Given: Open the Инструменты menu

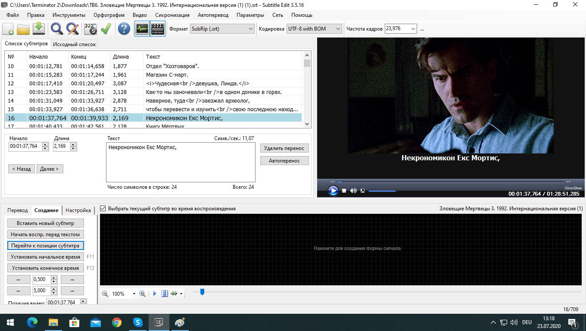Looking at the screenshot, I should [x=69, y=15].
